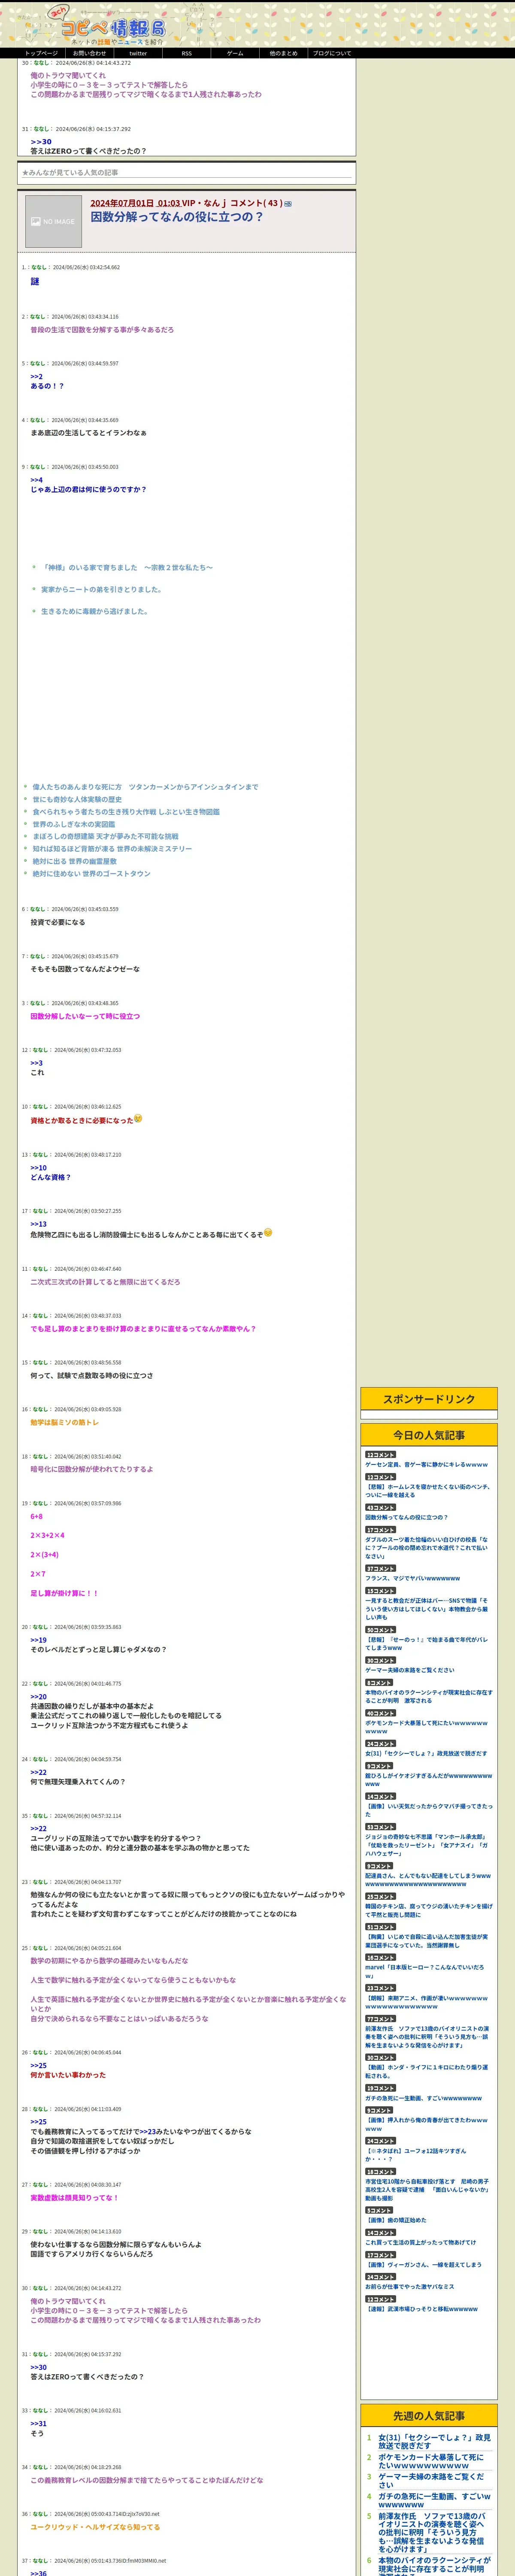This screenshot has height=2576, width=515.
Task: Open sidebar article ダブルのスーツ着た恰幅のいい白ひげの校長
Action: 428,1548
